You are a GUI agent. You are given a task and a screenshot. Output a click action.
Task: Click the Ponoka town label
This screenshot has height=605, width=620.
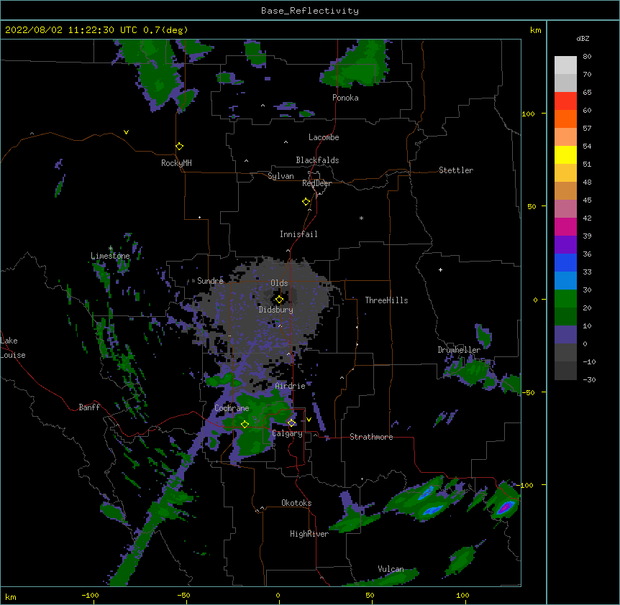point(345,98)
